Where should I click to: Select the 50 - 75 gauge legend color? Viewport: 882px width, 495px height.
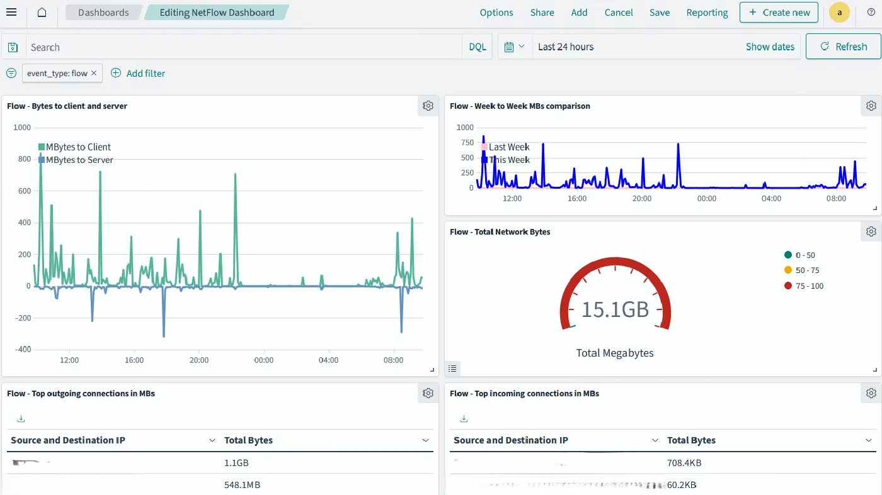click(788, 270)
